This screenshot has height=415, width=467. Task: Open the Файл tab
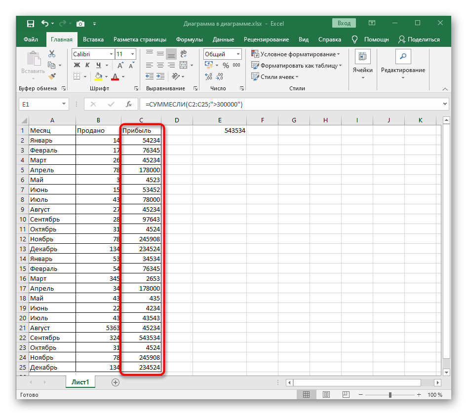[31, 39]
